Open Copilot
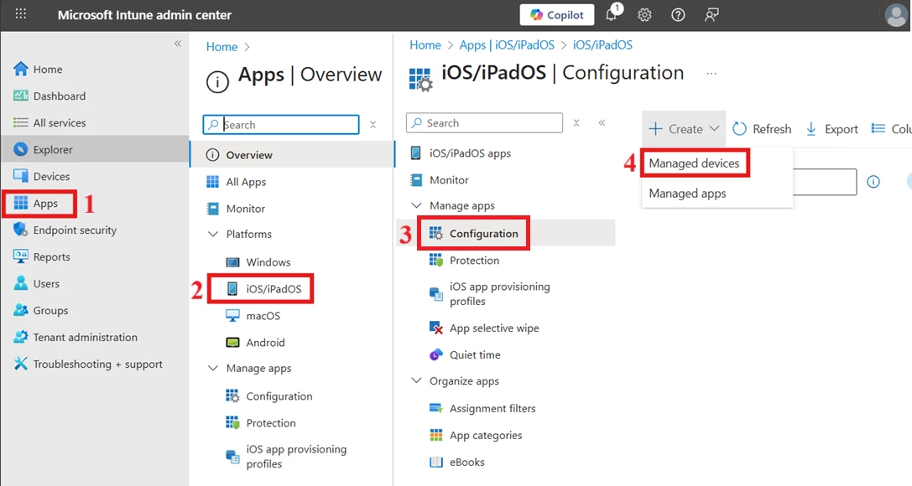 pos(557,15)
